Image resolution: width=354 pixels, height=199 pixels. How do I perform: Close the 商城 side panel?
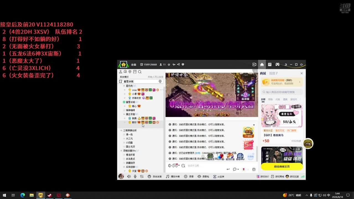coord(301,73)
